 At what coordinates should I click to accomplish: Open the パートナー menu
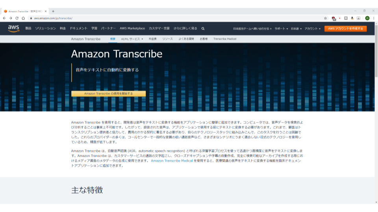109,28
